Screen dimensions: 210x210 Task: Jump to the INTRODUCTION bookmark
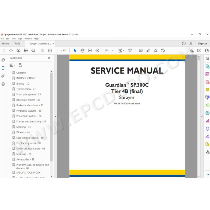[25, 78]
